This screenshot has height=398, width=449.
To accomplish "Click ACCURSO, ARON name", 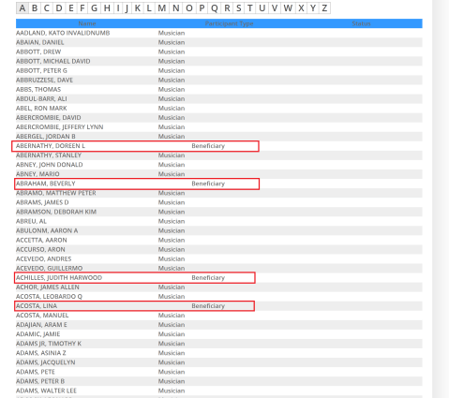I will point(40,249).
